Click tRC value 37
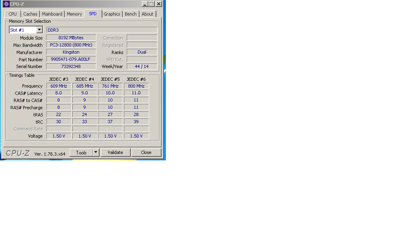This screenshot has width=403, height=252. pos(110,122)
